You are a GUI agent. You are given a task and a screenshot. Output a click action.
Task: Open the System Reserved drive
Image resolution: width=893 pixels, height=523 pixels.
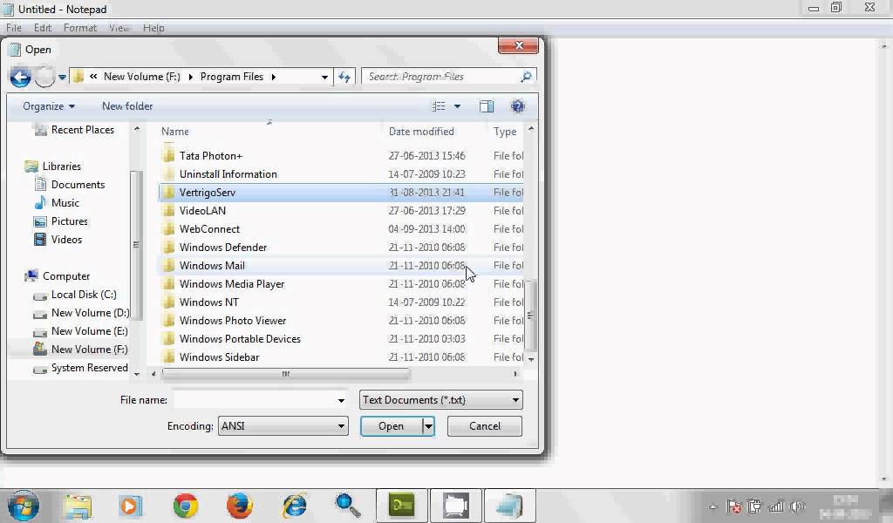(x=80, y=368)
